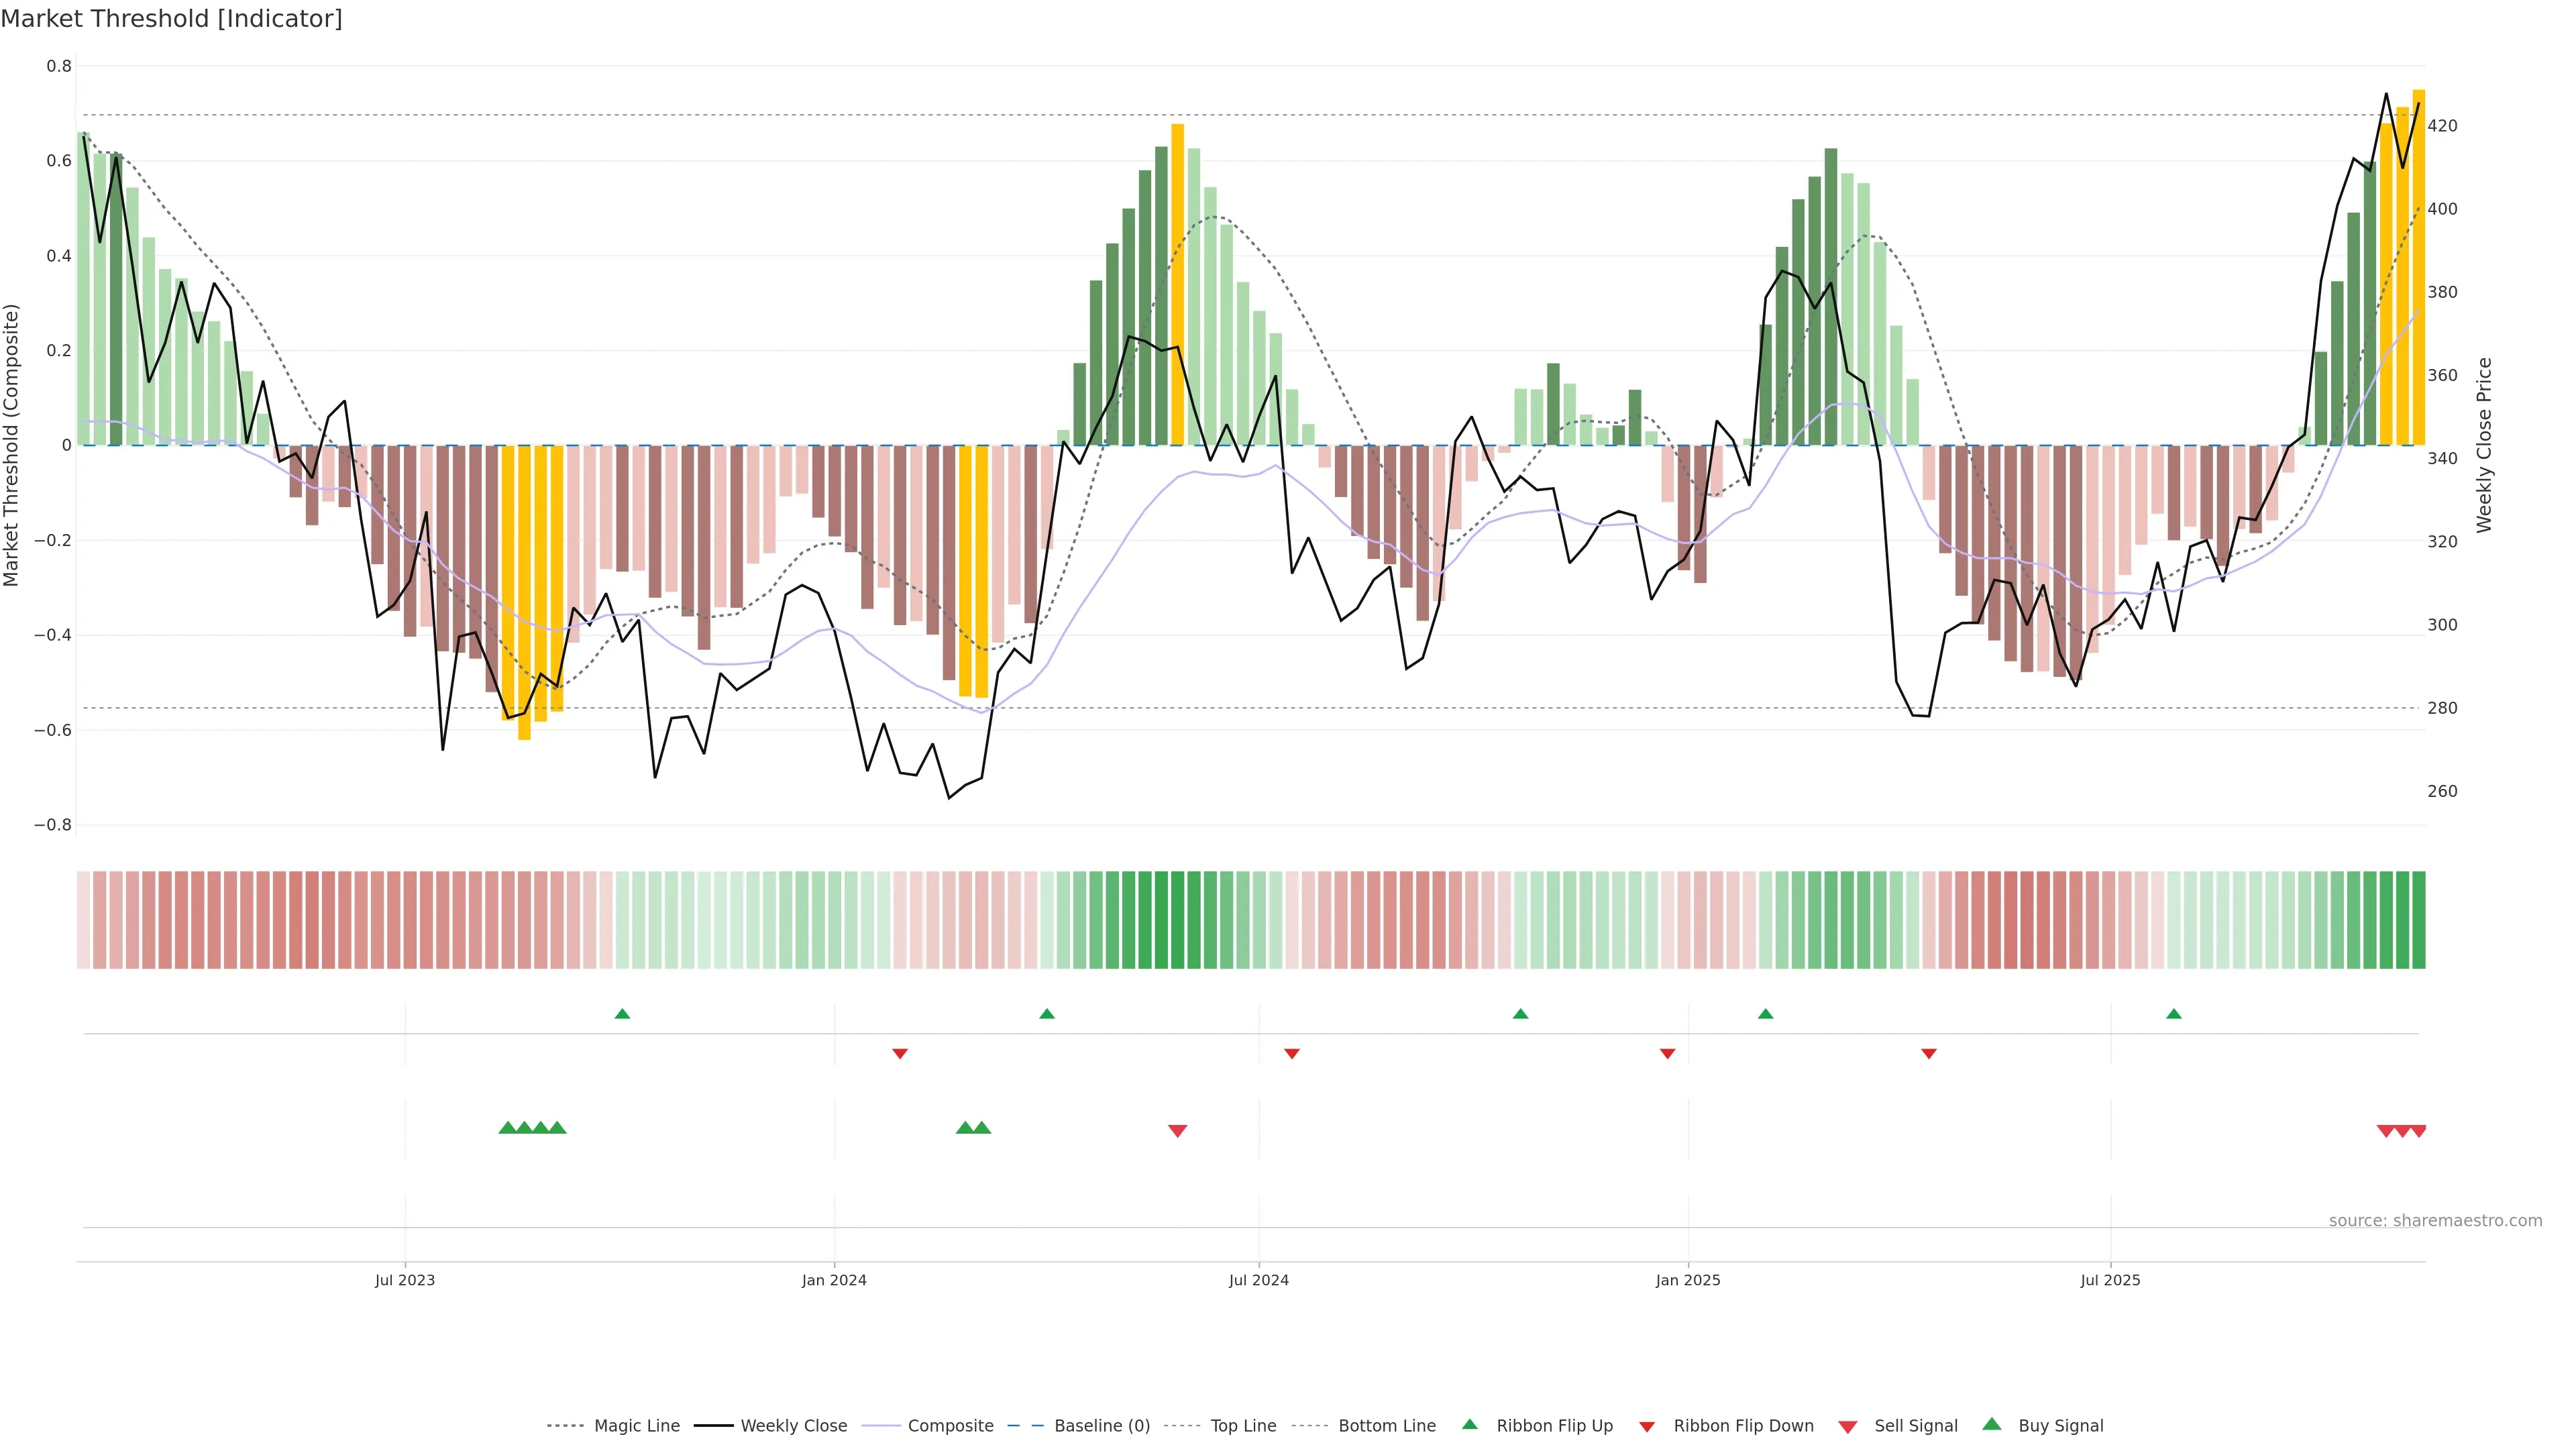This screenshot has height=1449, width=2576.
Task: Click first ribbon flip up marker in late 2023
Action: (x=622, y=1014)
